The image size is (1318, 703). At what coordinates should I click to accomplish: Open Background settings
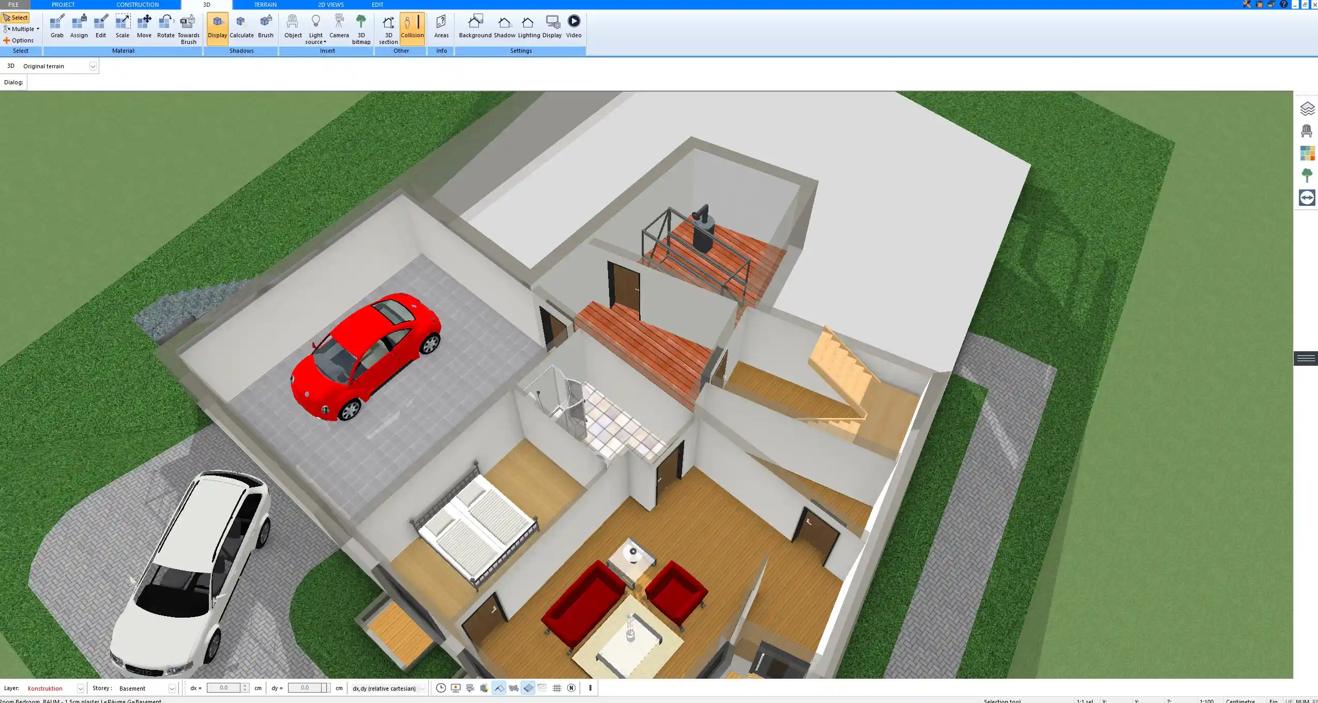pos(475,26)
